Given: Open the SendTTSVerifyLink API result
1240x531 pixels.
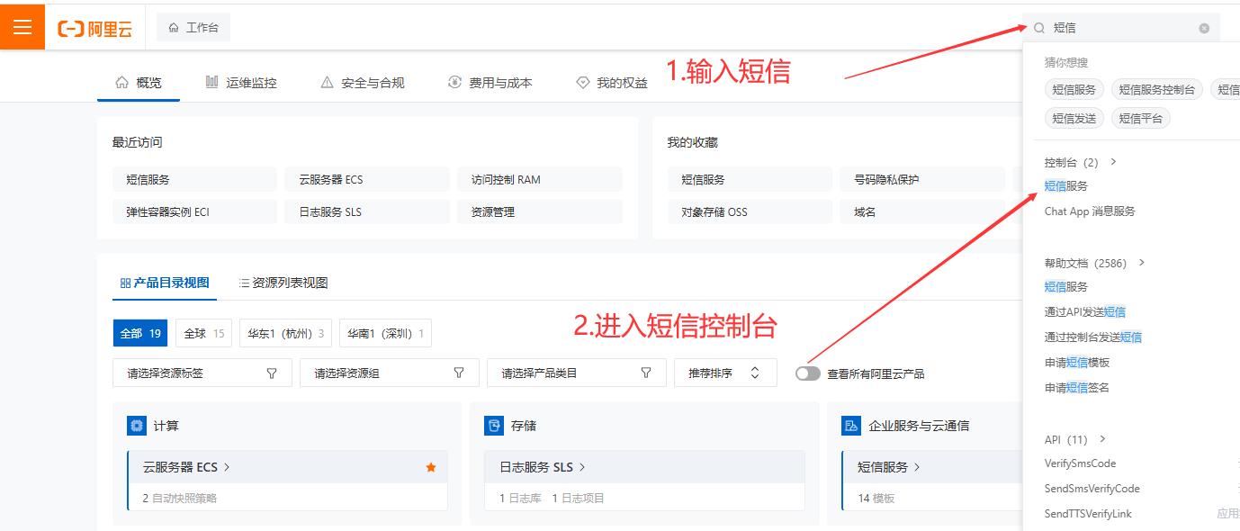Looking at the screenshot, I should (1088, 514).
